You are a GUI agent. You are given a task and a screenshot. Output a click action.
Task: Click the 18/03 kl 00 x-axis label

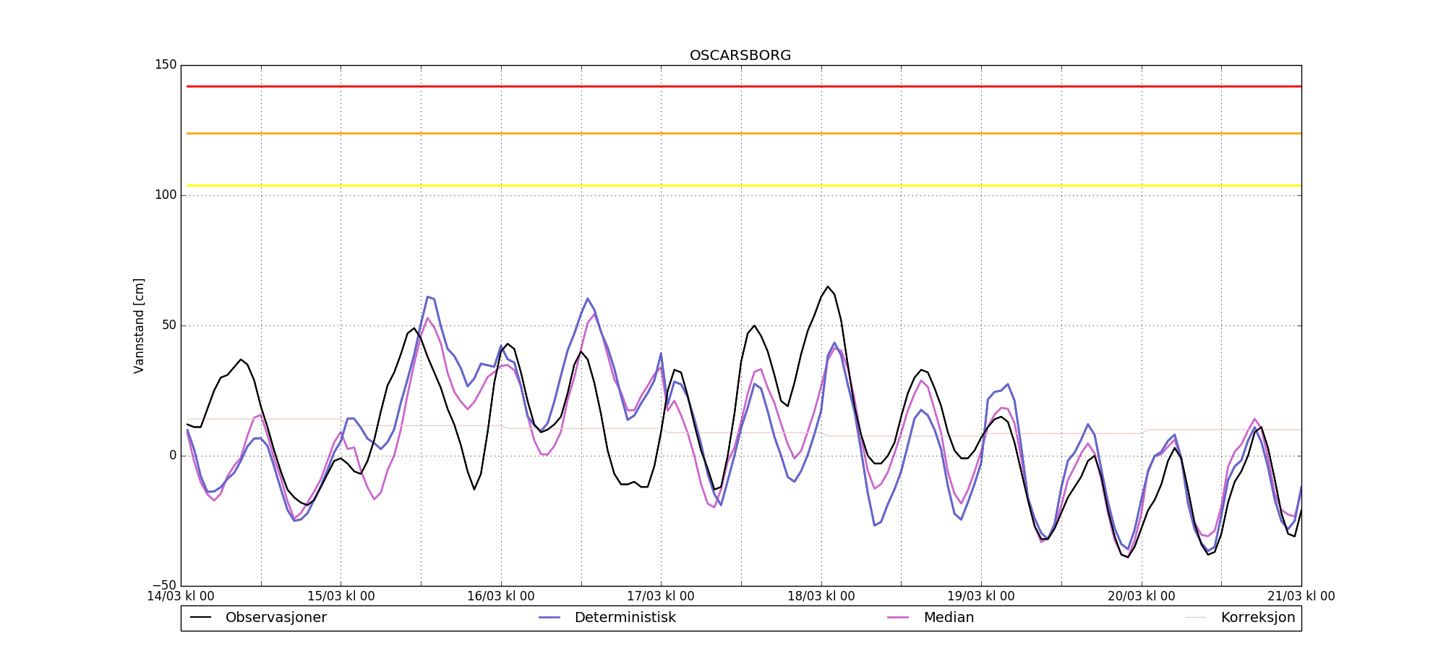pos(821,597)
